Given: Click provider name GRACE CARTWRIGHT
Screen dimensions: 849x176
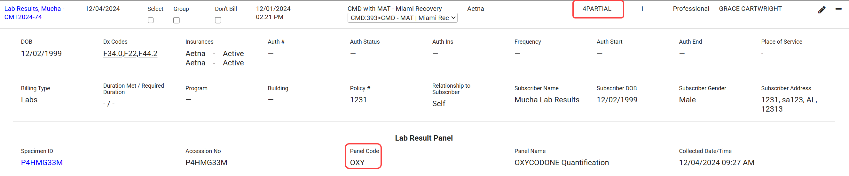Looking at the screenshot, I should click(x=750, y=9).
